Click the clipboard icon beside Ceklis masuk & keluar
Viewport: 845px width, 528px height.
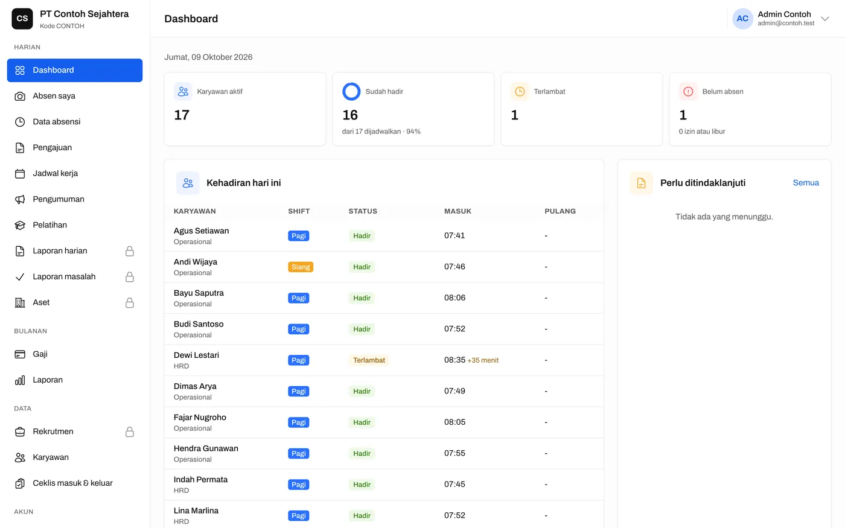[x=20, y=483]
